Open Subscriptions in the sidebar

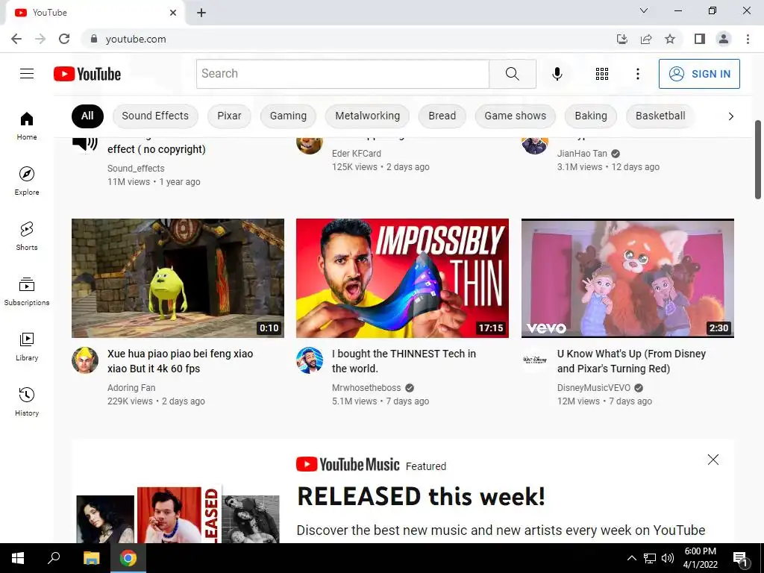tap(27, 291)
